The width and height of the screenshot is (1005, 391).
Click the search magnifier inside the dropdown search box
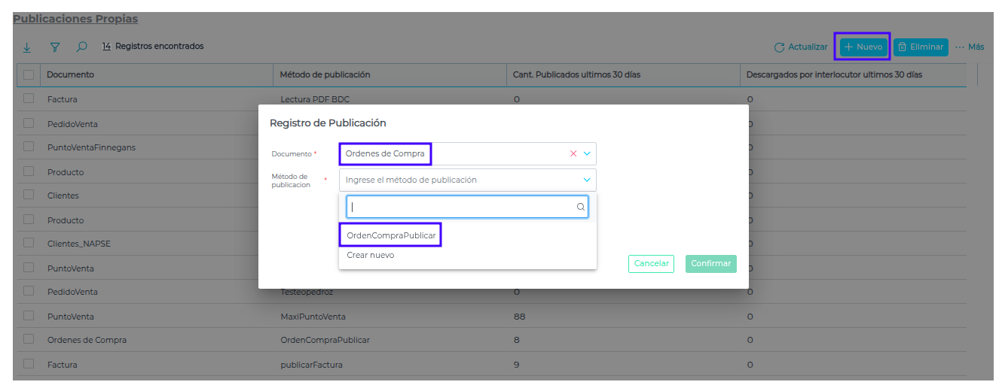(581, 207)
